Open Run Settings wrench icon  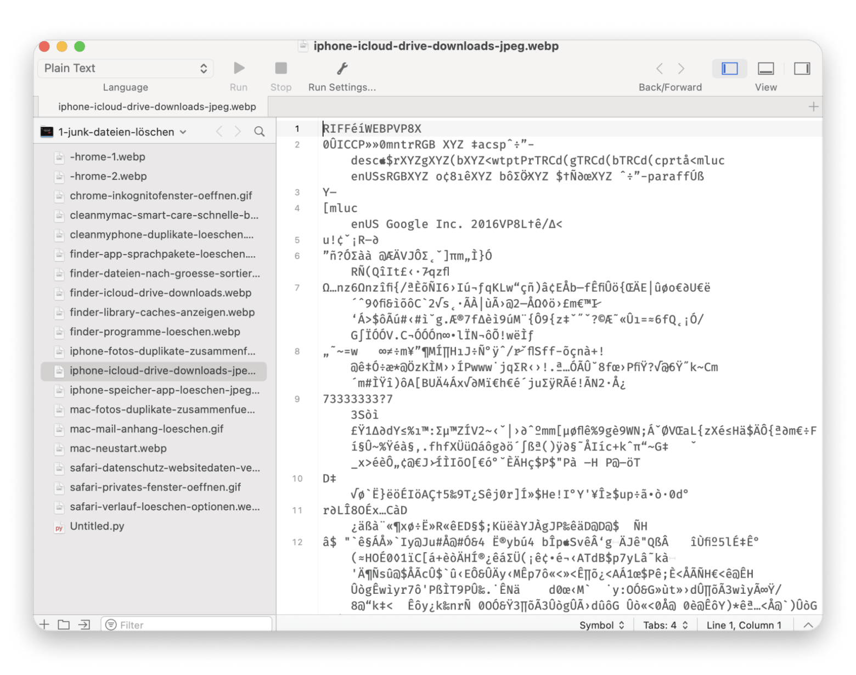(342, 68)
